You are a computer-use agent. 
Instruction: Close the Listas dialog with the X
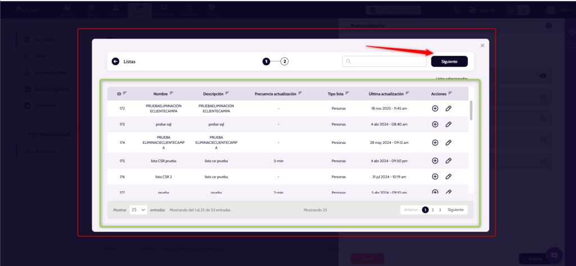click(x=482, y=46)
